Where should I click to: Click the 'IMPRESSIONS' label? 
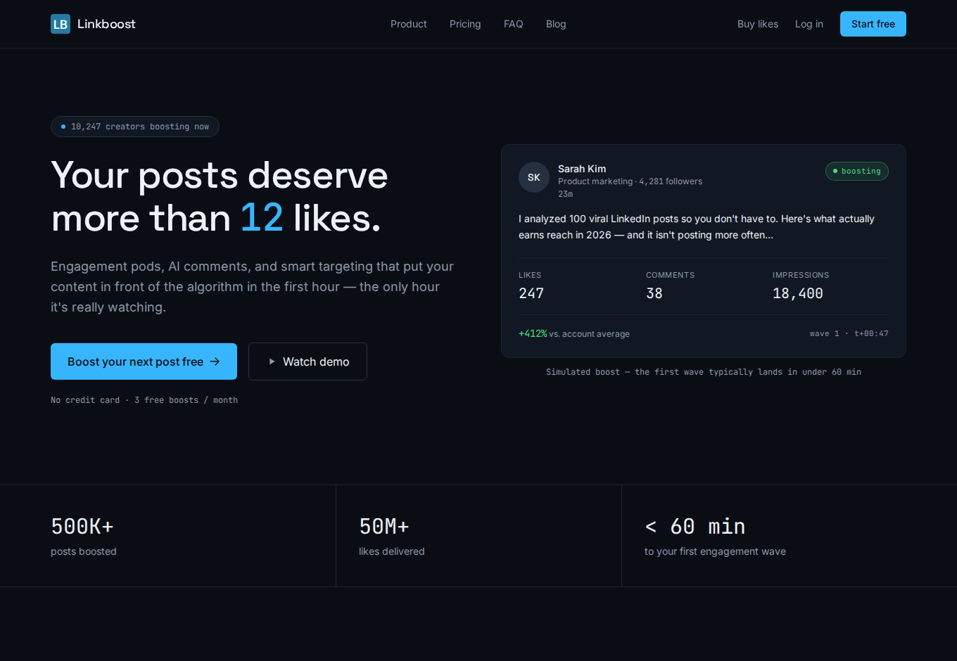pyautogui.click(x=801, y=275)
